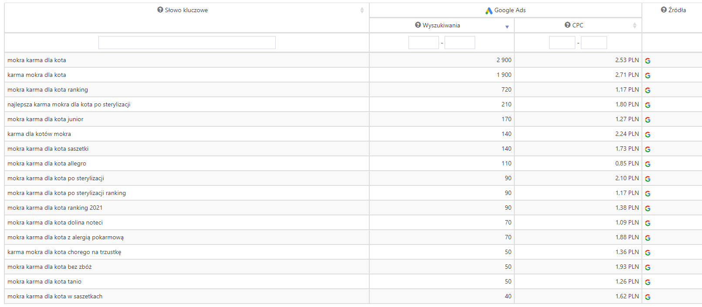Select mokra karma dla kota z alergią pokarmową
This screenshot has width=702, height=307.
coord(65,237)
